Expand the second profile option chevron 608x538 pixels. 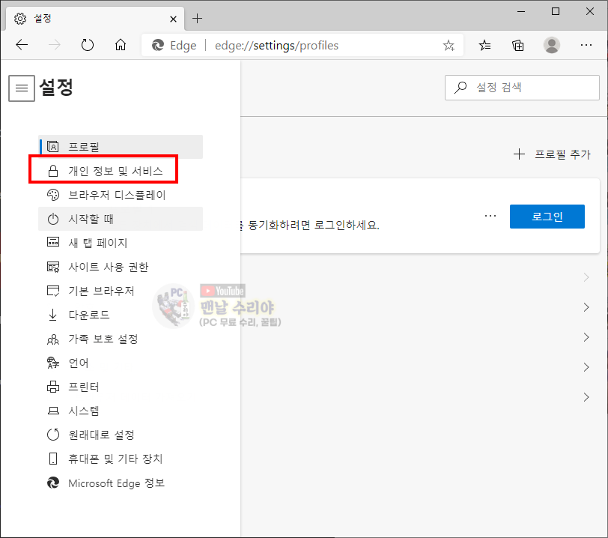(x=586, y=307)
